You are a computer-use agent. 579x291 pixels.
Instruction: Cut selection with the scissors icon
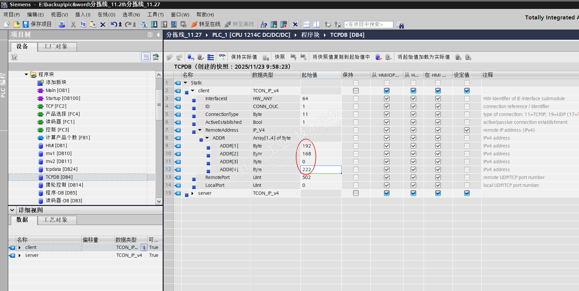(73, 24)
